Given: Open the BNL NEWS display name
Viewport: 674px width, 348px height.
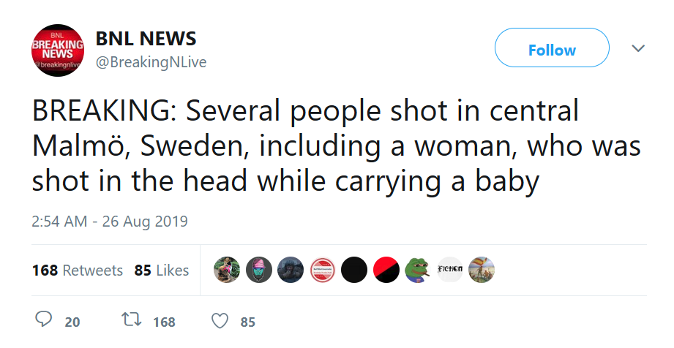Looking at the screenshot, I should tap(146, 39).
